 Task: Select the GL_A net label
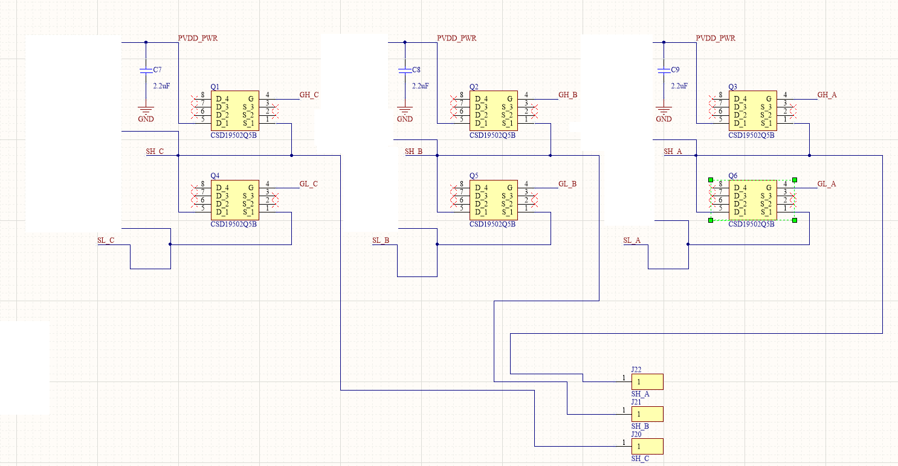[827, 184]
